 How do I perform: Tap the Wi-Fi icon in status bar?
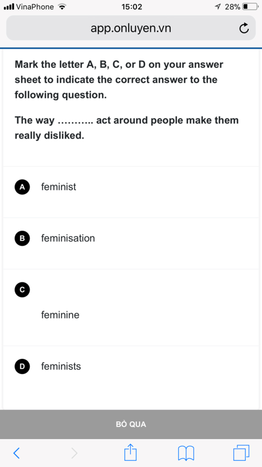coord(62,7)
